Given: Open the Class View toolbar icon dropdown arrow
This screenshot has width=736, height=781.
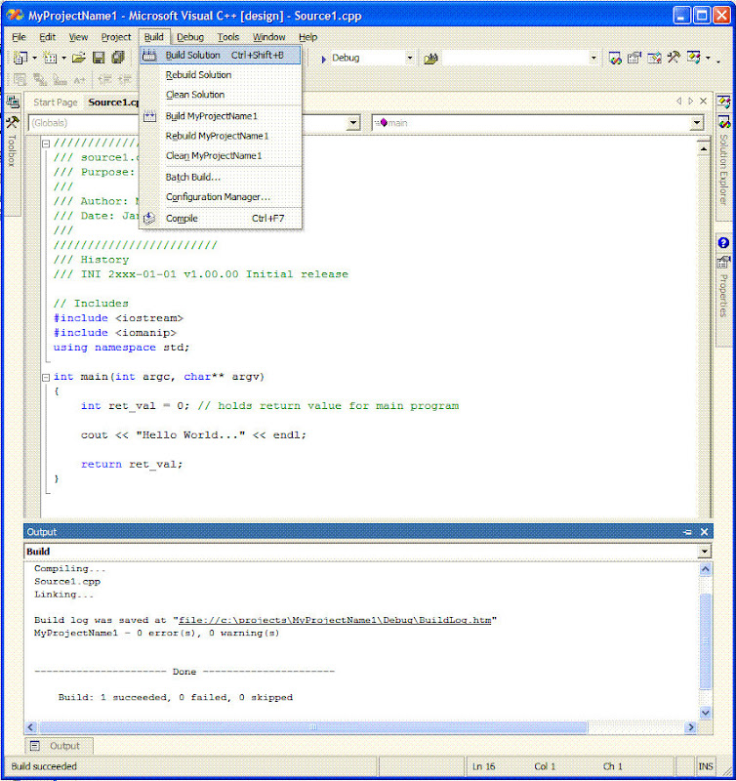Looking at the screenshot, I should [x=708, y=58].
